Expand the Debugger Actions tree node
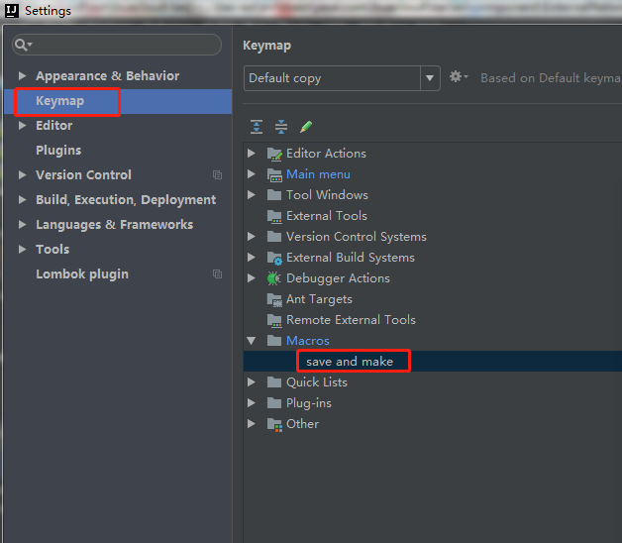The image size is (622, 543). click(252, 278)
